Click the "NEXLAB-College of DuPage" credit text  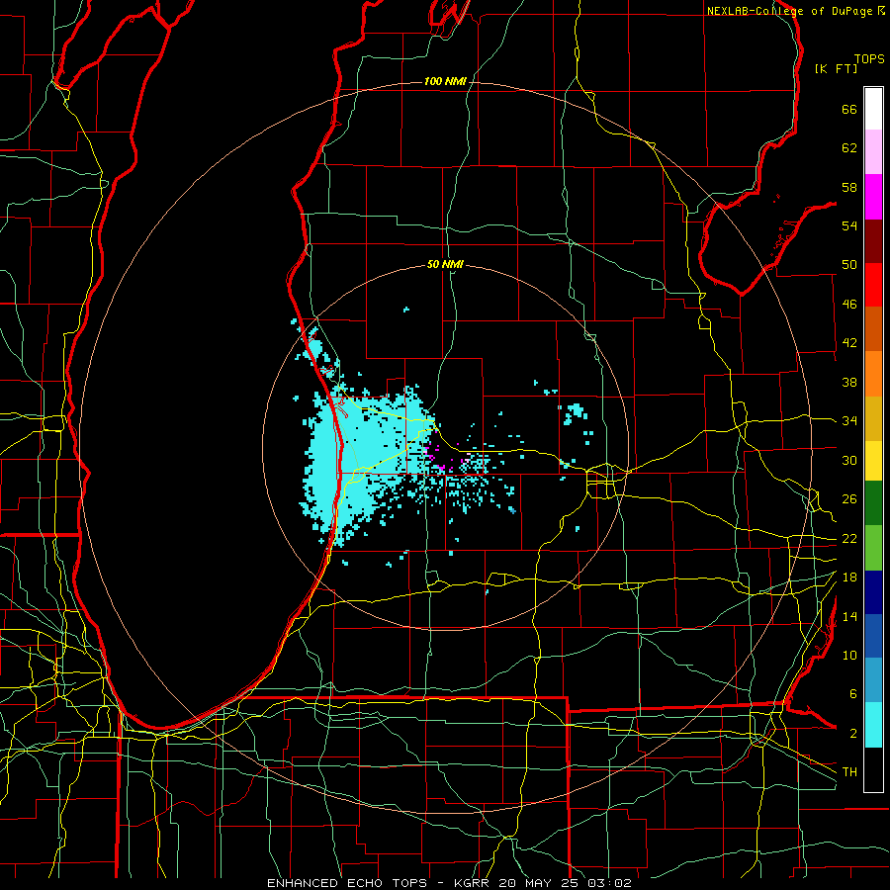tap(789, 11)
